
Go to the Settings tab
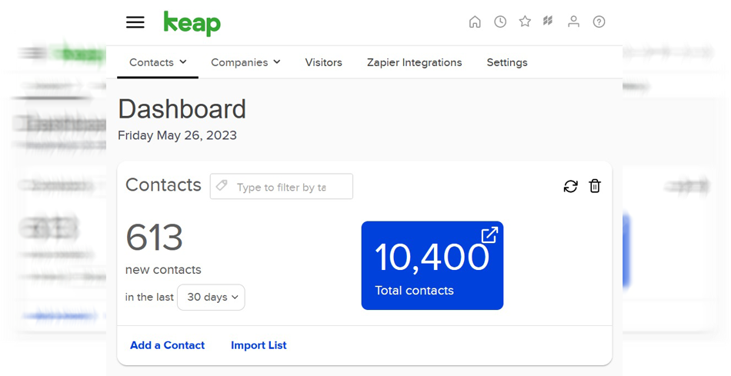coord(507,62)
